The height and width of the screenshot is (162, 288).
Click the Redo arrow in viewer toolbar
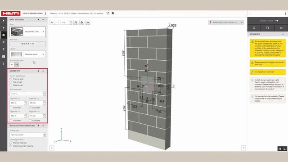coord(57,22)
